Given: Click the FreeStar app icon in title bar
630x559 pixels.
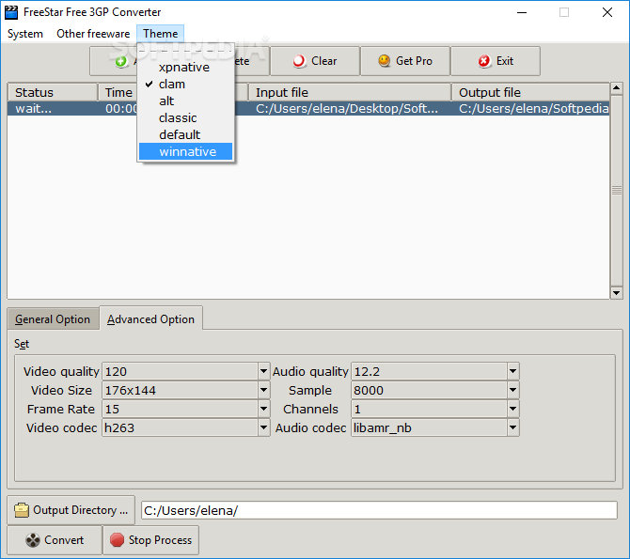Looking at the screenshot, I should point(11,12).
